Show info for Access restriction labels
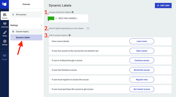This screenshot has height=97, width=176. (72, 12)
